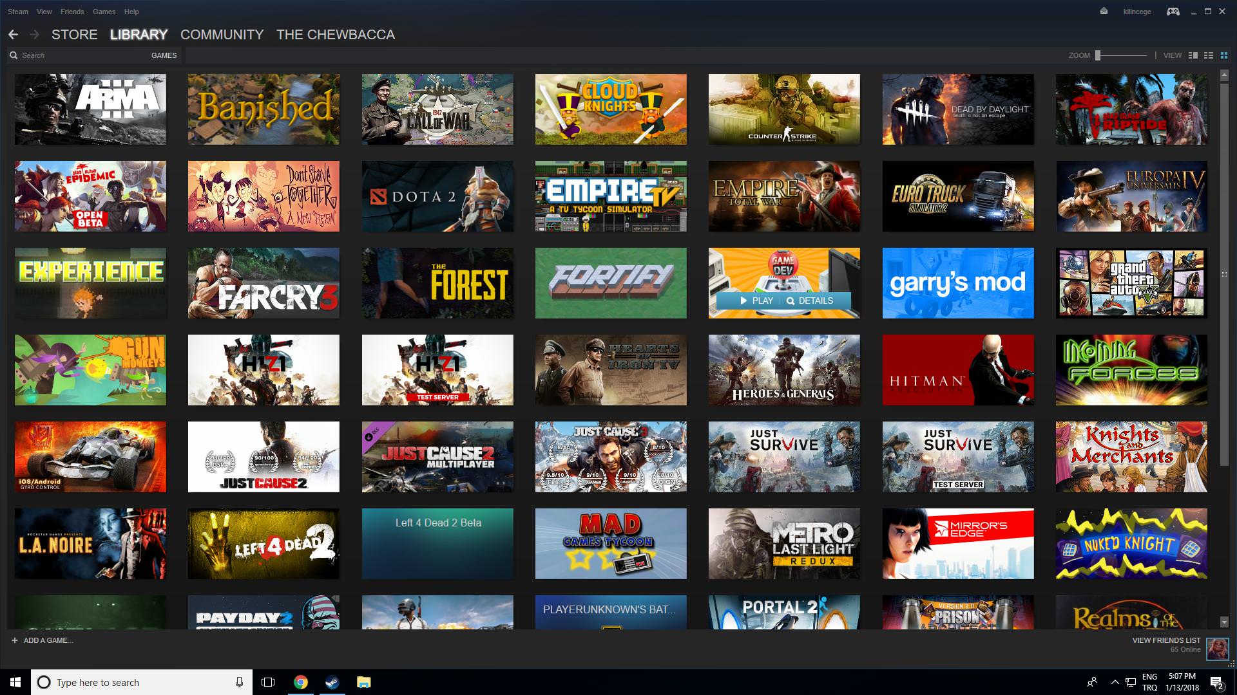Select the Cloud Knights tile
The width and height of the screenshot is (1237, 695).
pyautogui.click(x=611, y=109)
